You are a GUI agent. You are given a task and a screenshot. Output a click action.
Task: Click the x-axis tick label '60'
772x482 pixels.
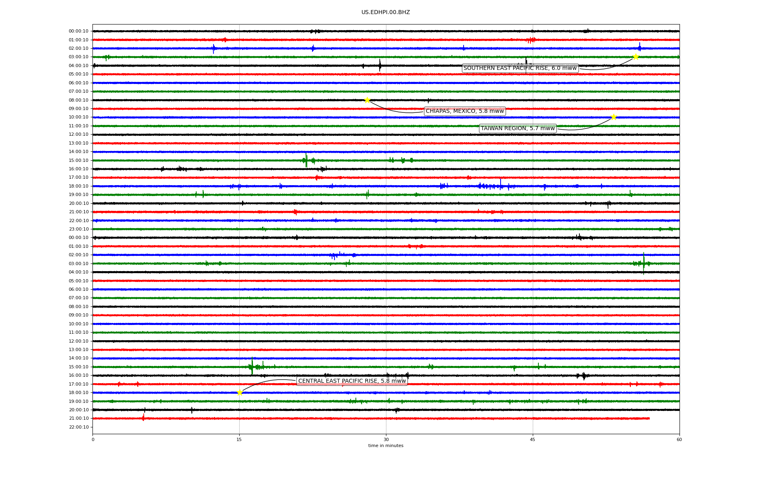[x=679, y=439]
